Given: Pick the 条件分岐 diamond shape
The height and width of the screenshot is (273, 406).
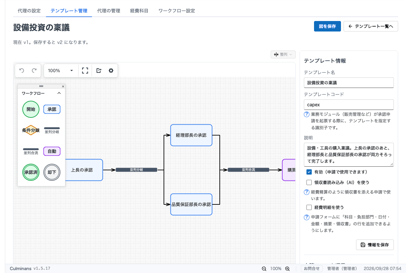Looking at the screenshot, I should (x=31, y=130).
